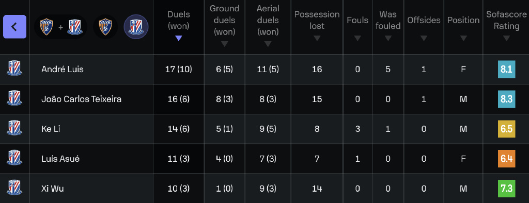Click Luís Asué's orange 6.4 rating badge
The height and width of the screenshot is (203, 529).
[506, 159]
